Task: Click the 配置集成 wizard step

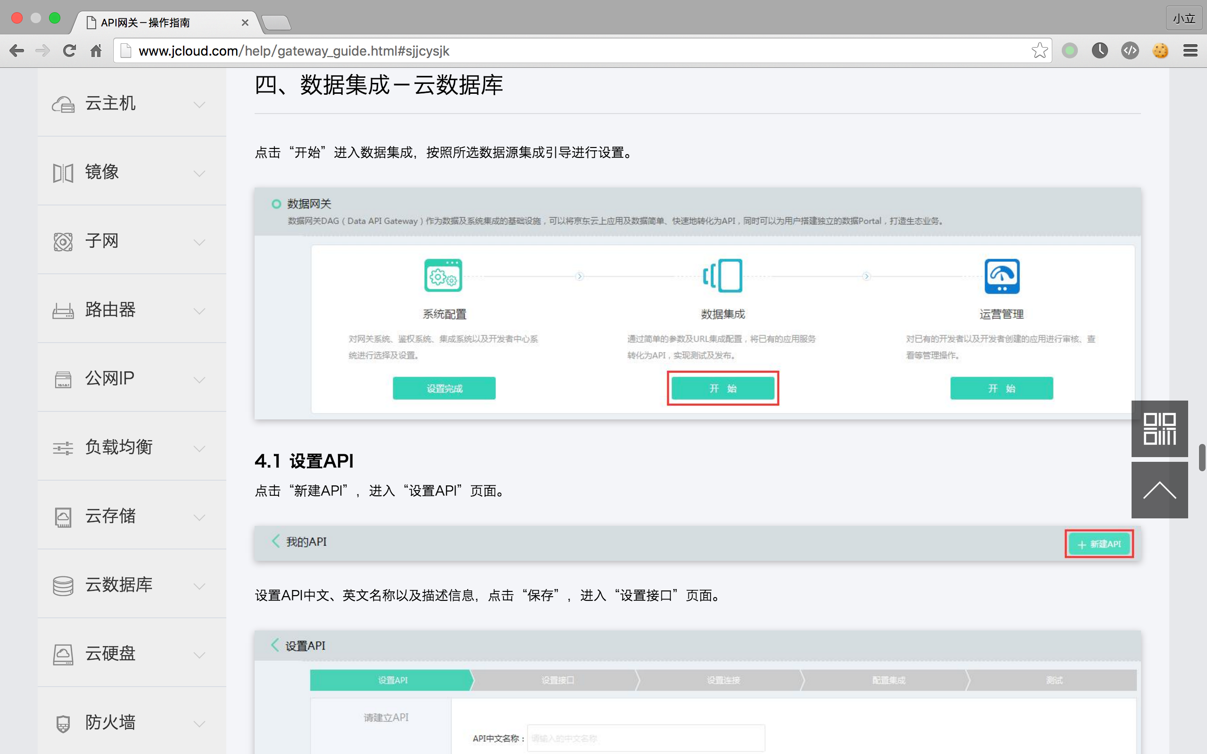Action: pos(888,680)
